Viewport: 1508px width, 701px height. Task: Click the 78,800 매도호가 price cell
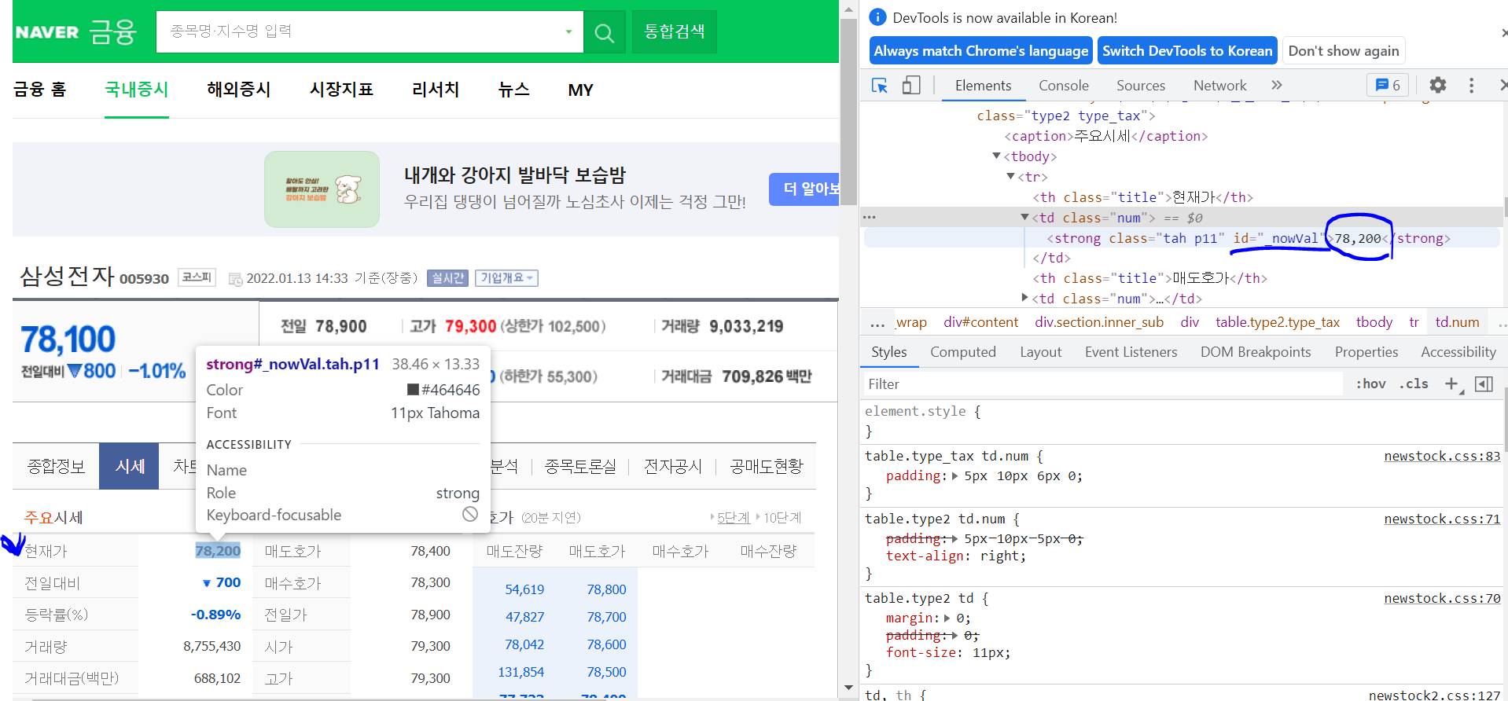pyautogui.click(x=606, y=589)
